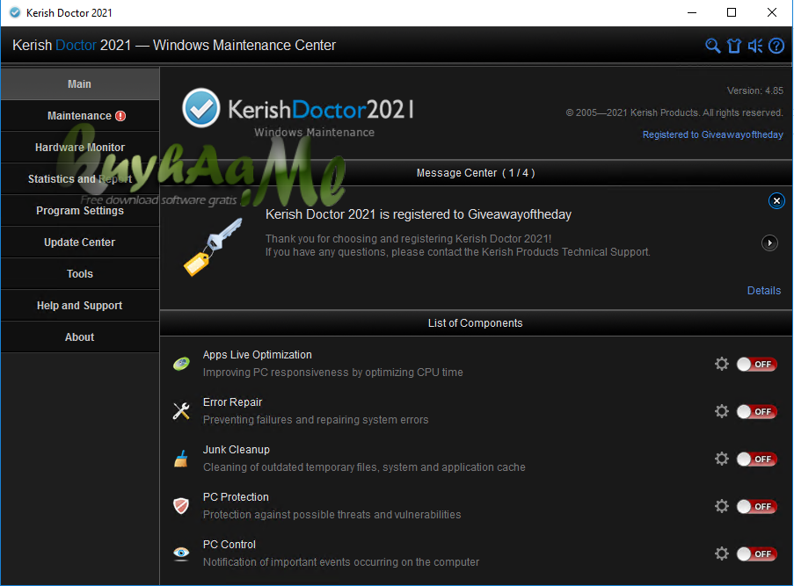Viewport: 794px width, 586px height.
Task: Toggle Junk Cleanup on
Action: point(756,459)
